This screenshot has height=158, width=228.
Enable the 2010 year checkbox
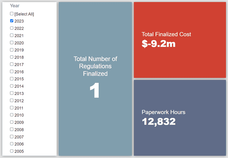[x=12, y=115]
